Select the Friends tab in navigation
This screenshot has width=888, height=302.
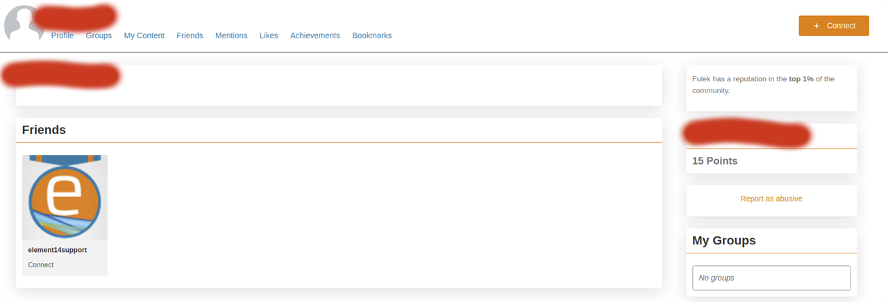pyautogui.click(x=190, y=35)
